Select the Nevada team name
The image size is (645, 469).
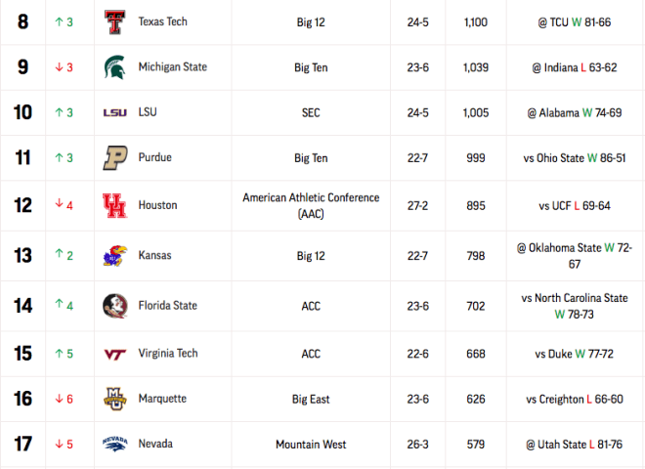coord(155,444)
